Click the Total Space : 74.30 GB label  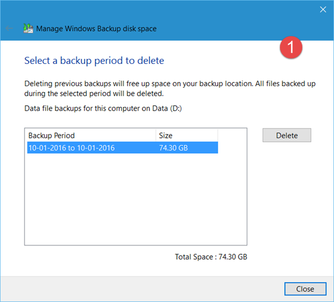[210, 257]
